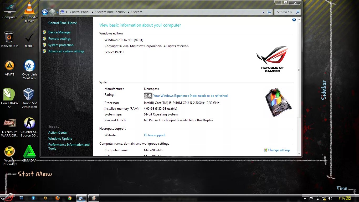Click the scrollbar up arrow

299,20
